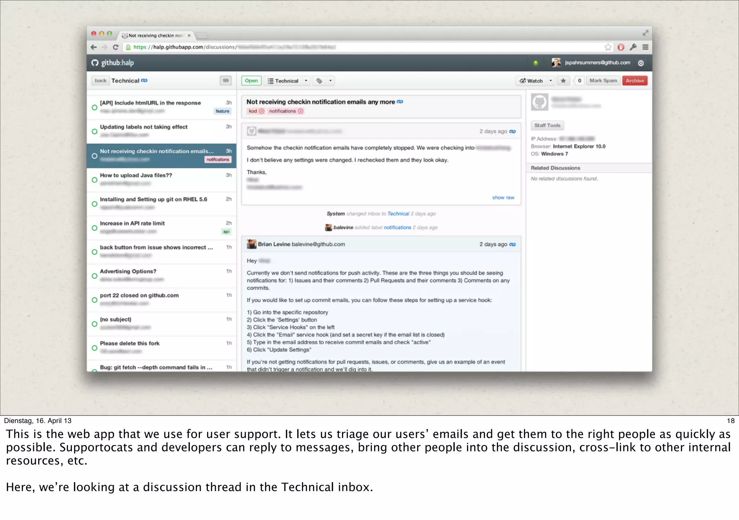Viewport: 739px width, 520px height.
Task: Remove the kod label via x icon
Action: pos(262,111)
